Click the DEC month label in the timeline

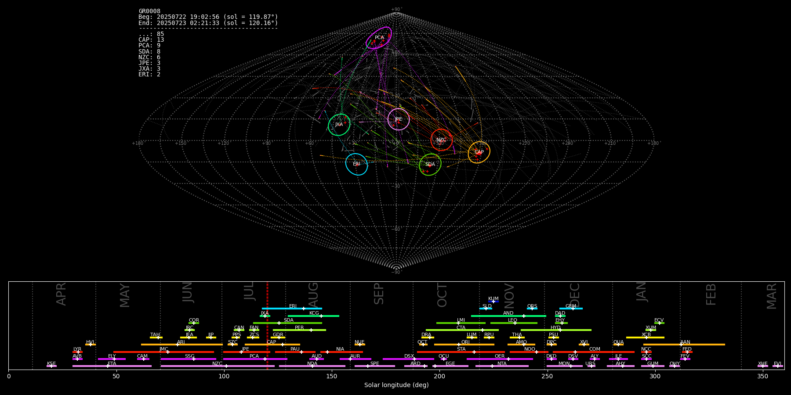pyautogui.click(x=575, y=295)
